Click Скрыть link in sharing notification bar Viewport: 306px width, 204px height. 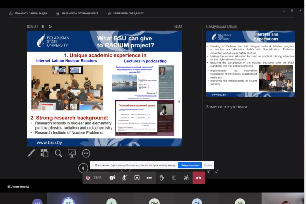208,165
